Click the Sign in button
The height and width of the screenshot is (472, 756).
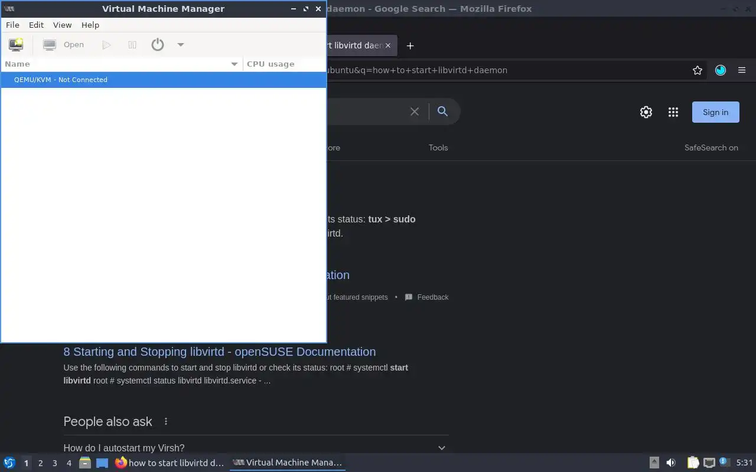tap(715, 112)
